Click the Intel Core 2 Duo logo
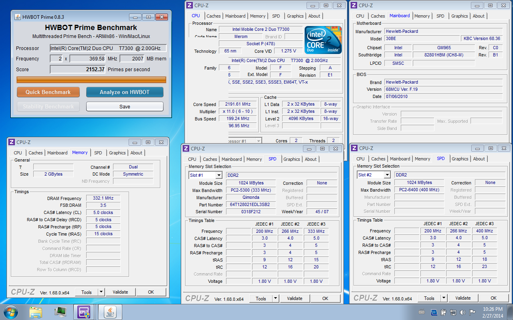 323,40
